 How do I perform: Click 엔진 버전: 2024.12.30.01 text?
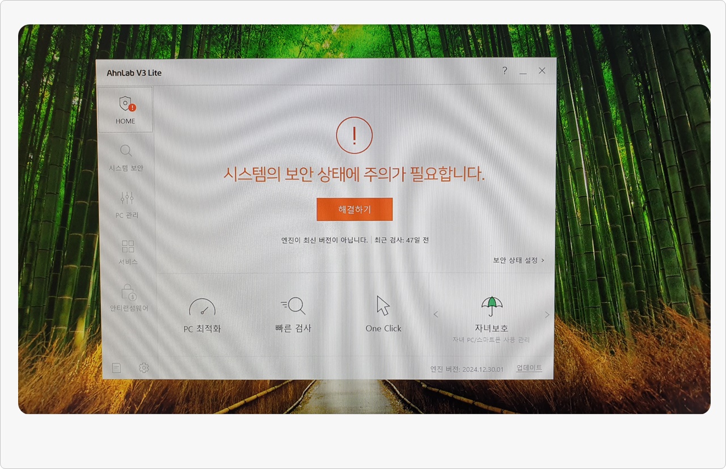pyautogui.click(x=467, y=369)
